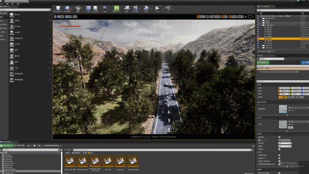309x174 pixels.
Task: Toggle scale snapping in the viewport bar
Action: [x=230, y=17]
